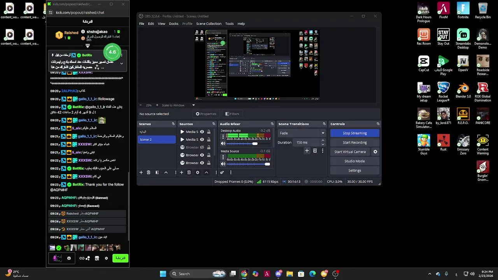
Task: Show hidden system tray icons chevron
Action: 430,274
